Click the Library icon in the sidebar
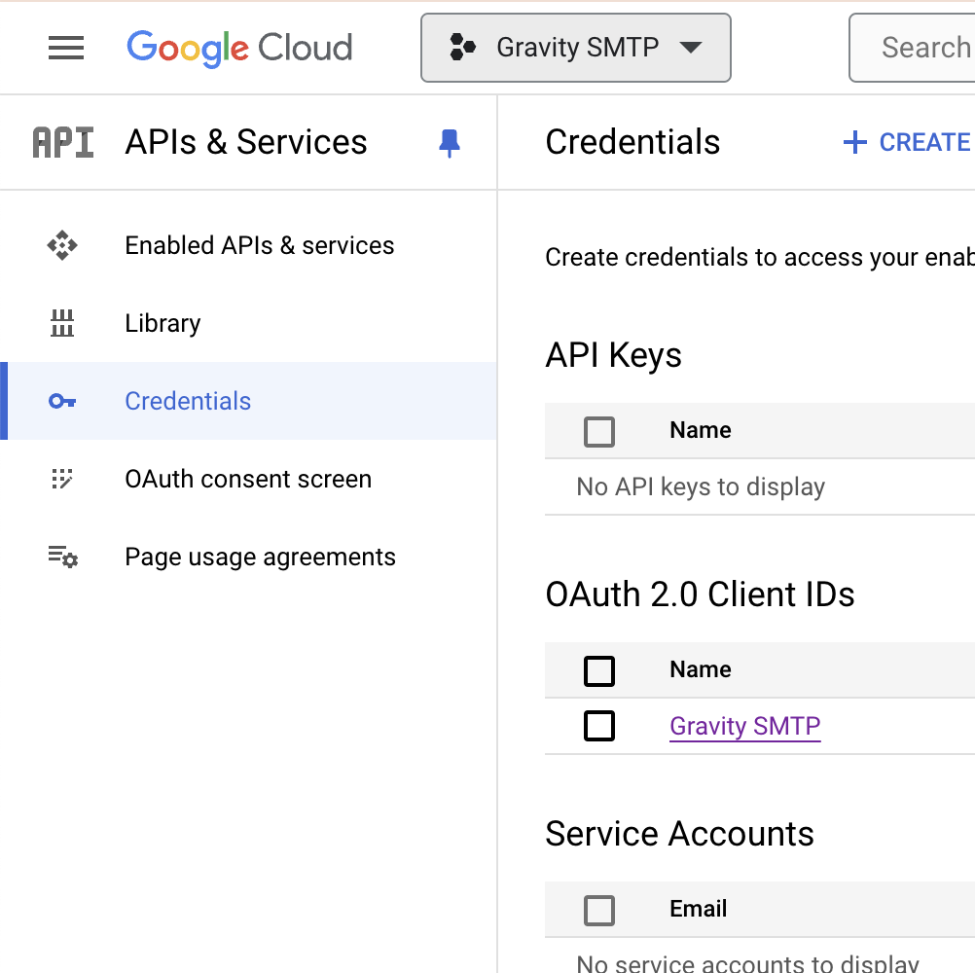This screenshot has width=975, height=973. tap(62, 323)
